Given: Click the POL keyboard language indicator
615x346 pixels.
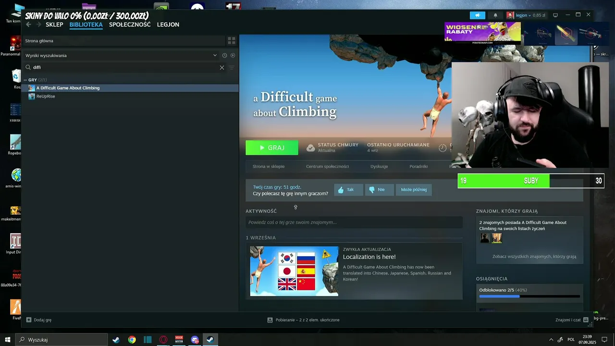Looking at the screenshot, I should tap(571, 340).
